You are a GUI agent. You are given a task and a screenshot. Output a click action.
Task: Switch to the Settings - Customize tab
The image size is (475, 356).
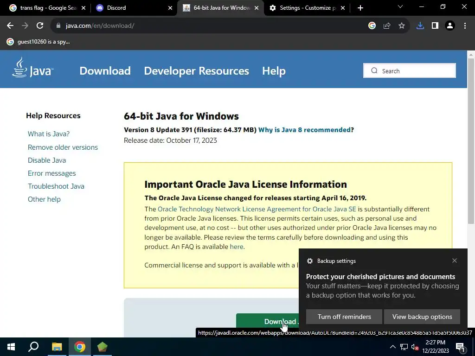pyautogui.click(x=307, y=8)
